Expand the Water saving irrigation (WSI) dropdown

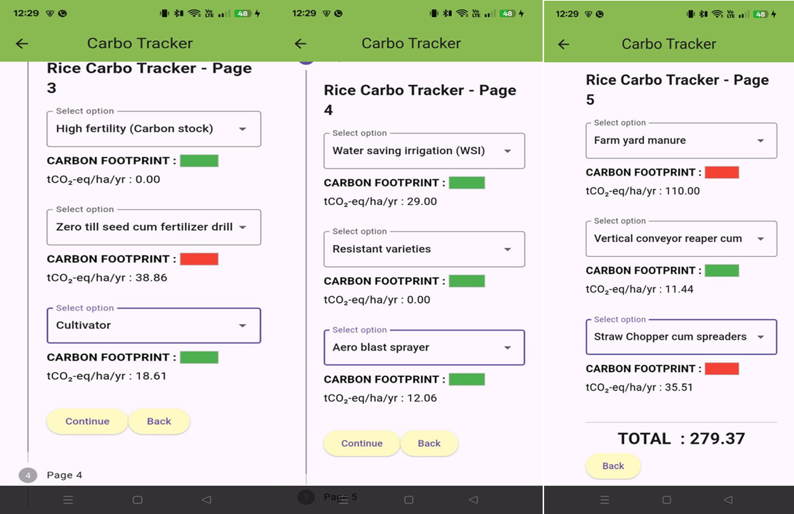[x=424, y=151]
